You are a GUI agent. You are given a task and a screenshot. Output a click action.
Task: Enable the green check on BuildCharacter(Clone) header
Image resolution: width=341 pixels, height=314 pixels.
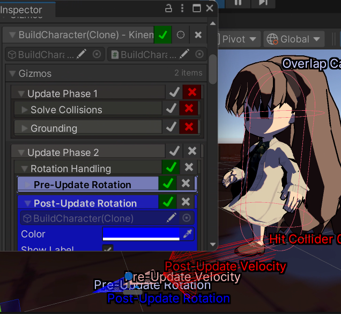[x=162, y=35]
